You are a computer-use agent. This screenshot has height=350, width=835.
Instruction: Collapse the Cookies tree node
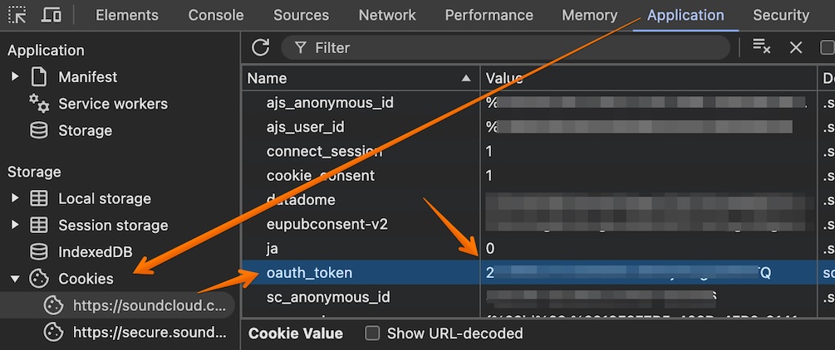tap(15, 279)
